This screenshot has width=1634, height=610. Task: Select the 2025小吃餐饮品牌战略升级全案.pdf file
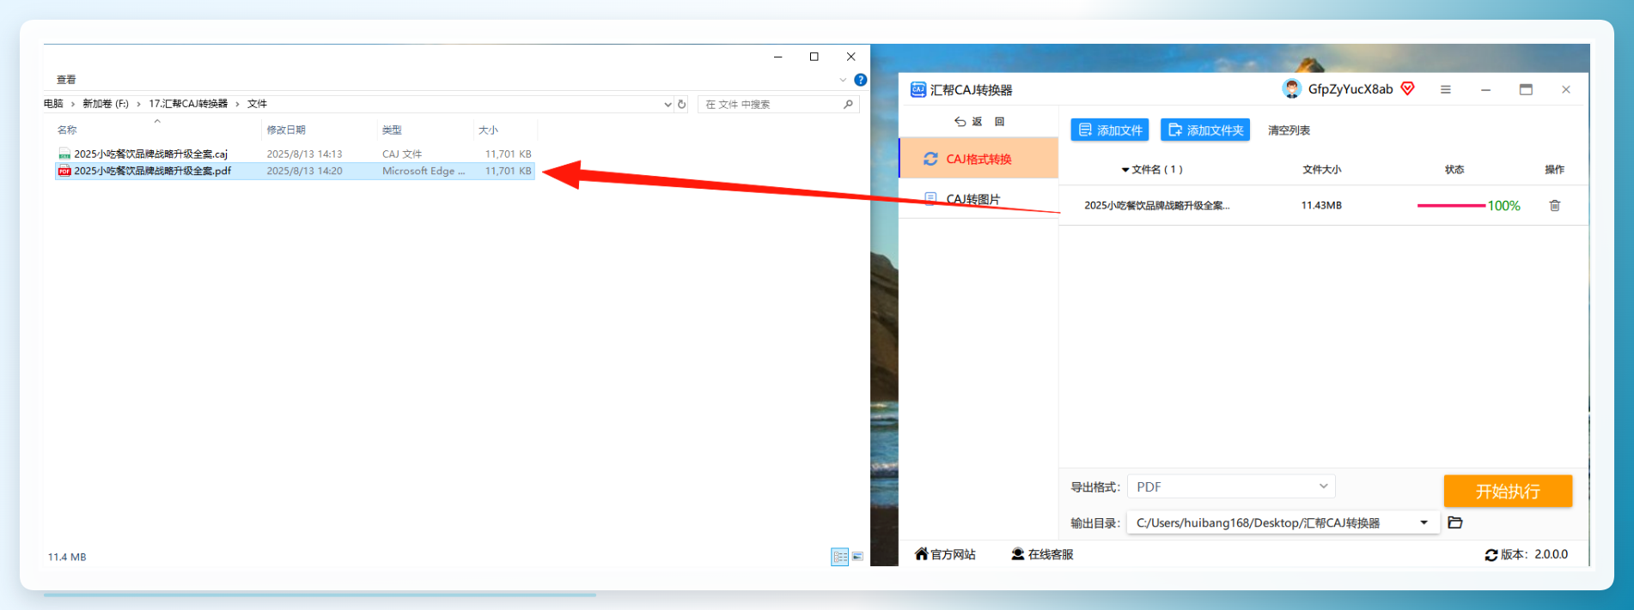pos(295,171)
